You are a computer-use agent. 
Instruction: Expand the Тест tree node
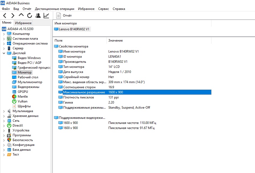4,155
